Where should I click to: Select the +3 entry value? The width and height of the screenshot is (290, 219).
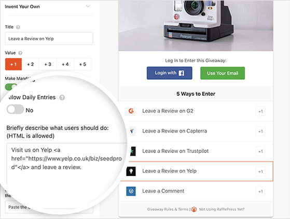coord(48,64)
